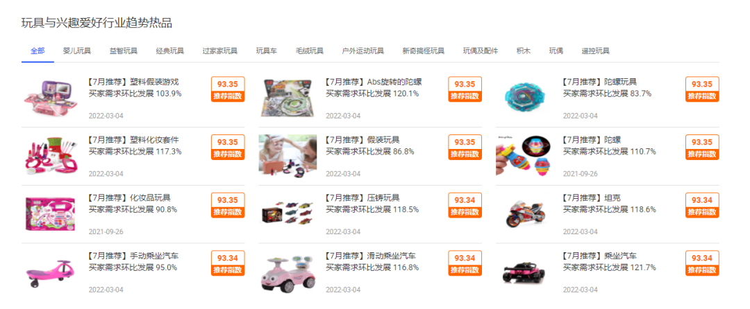750x309 pixels.
Task: Click the 塑料假装游戏 product thumbnail
Action: coord(51,98)
